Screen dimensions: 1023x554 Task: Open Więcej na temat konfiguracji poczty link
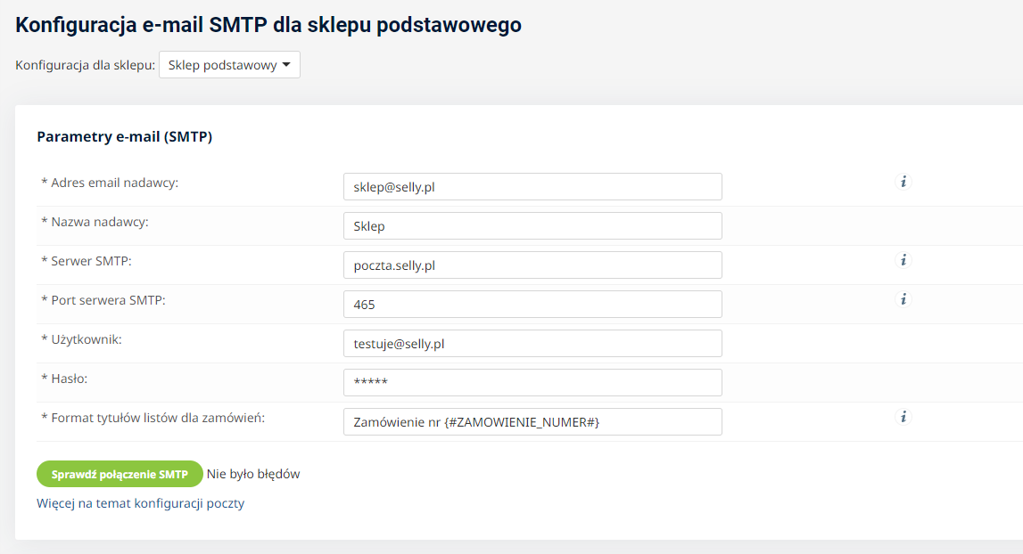[x=140, y=503]
